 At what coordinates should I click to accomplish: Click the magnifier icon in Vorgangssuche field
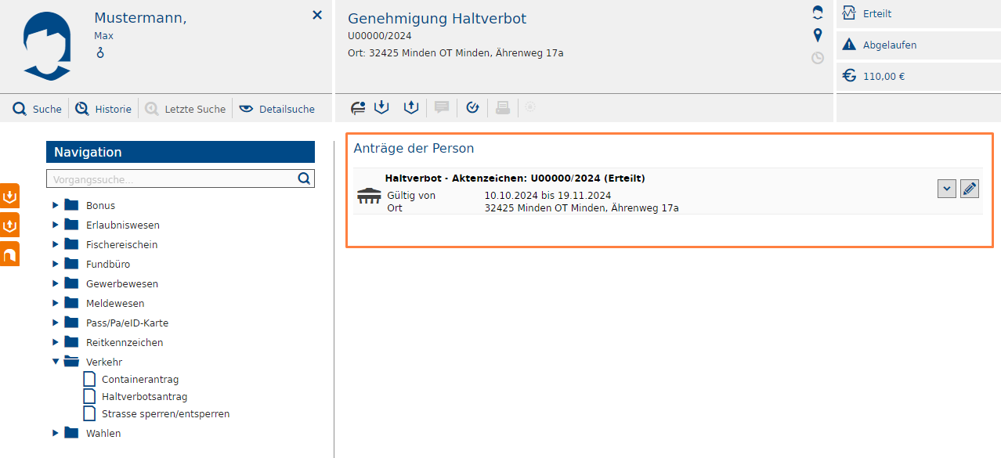click(304, 179)
